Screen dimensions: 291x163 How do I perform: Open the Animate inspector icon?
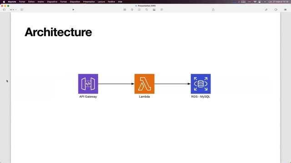pos(276,10)
